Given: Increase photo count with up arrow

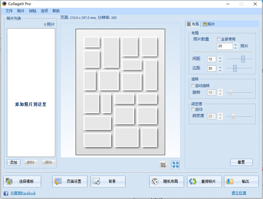Looking at the screenshot, I should (235, 45).
